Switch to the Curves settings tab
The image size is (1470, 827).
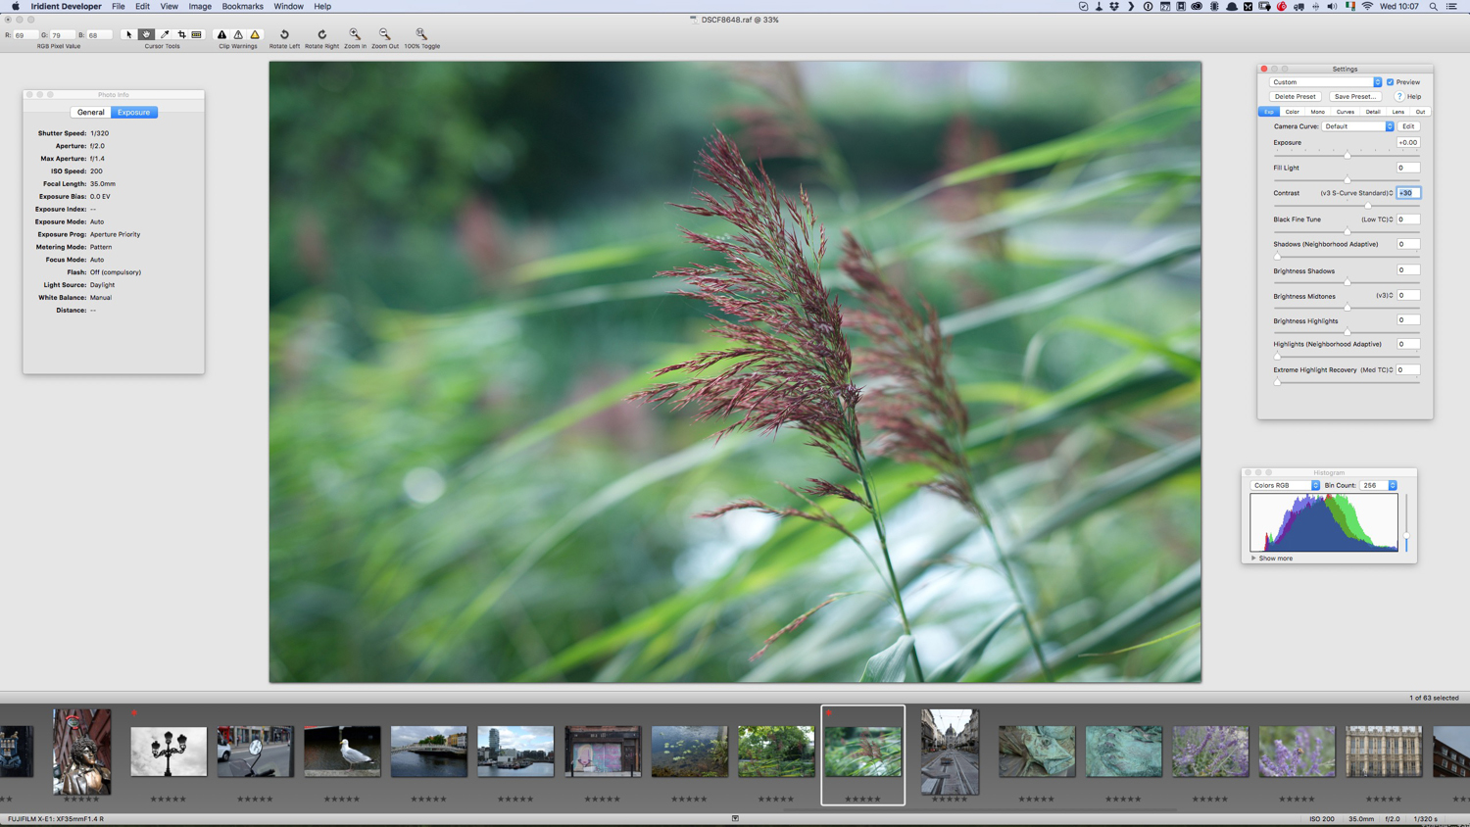coord(1345,112)
